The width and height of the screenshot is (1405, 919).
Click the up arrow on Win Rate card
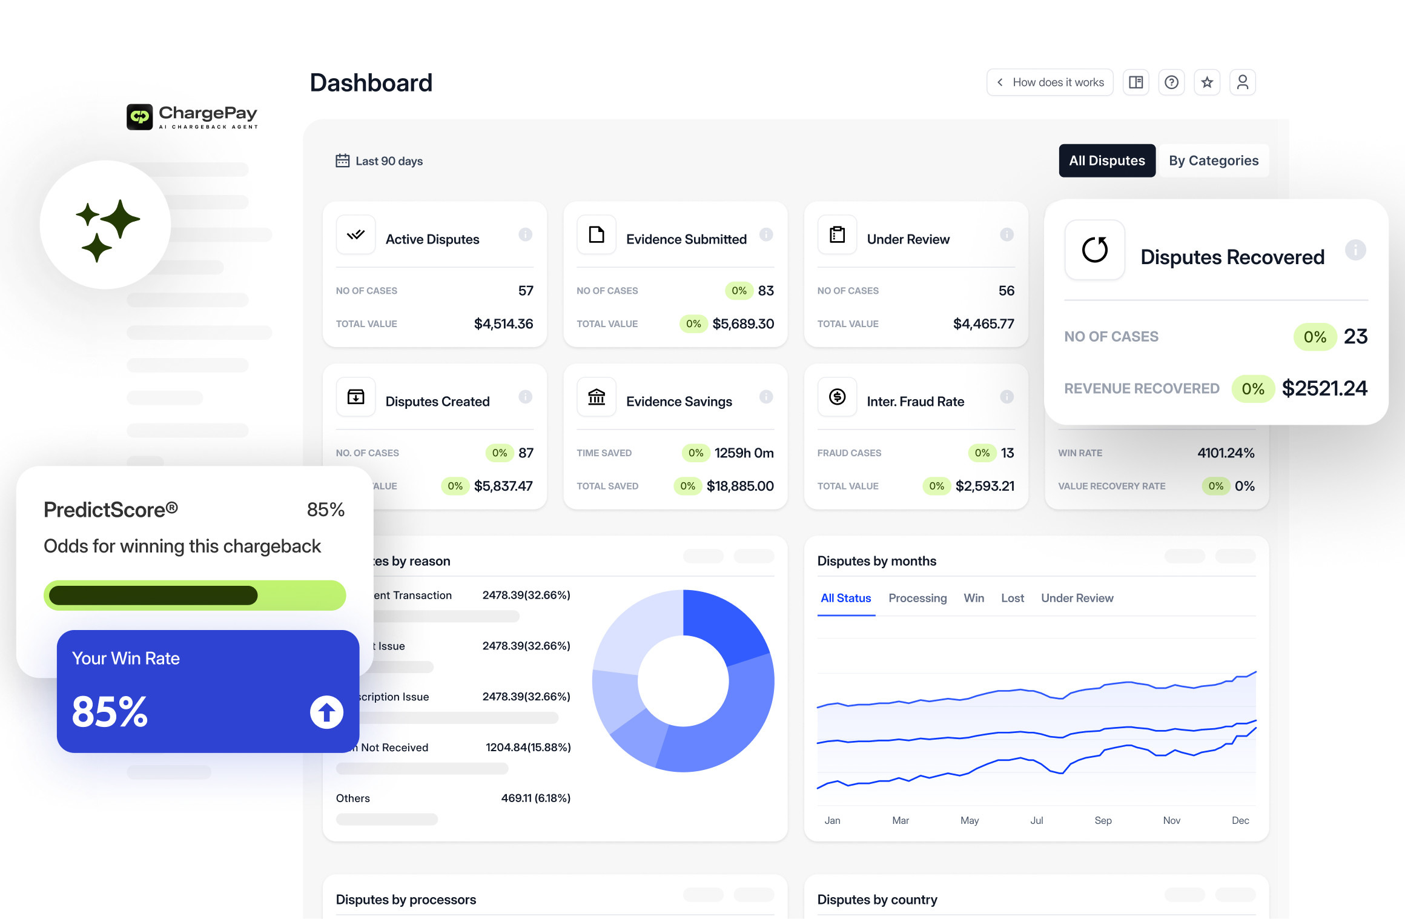(x=327, y=712)
